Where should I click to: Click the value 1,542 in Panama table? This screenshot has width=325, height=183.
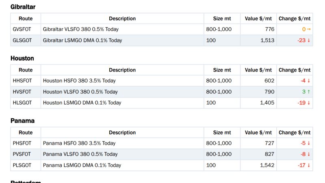[267, 166]
